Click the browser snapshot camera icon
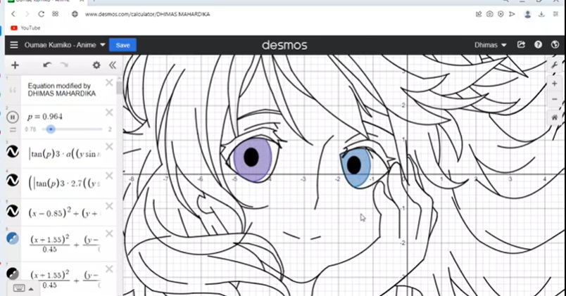Image resolution: width=566 pixels, height=296 pixels. (489, 14)
